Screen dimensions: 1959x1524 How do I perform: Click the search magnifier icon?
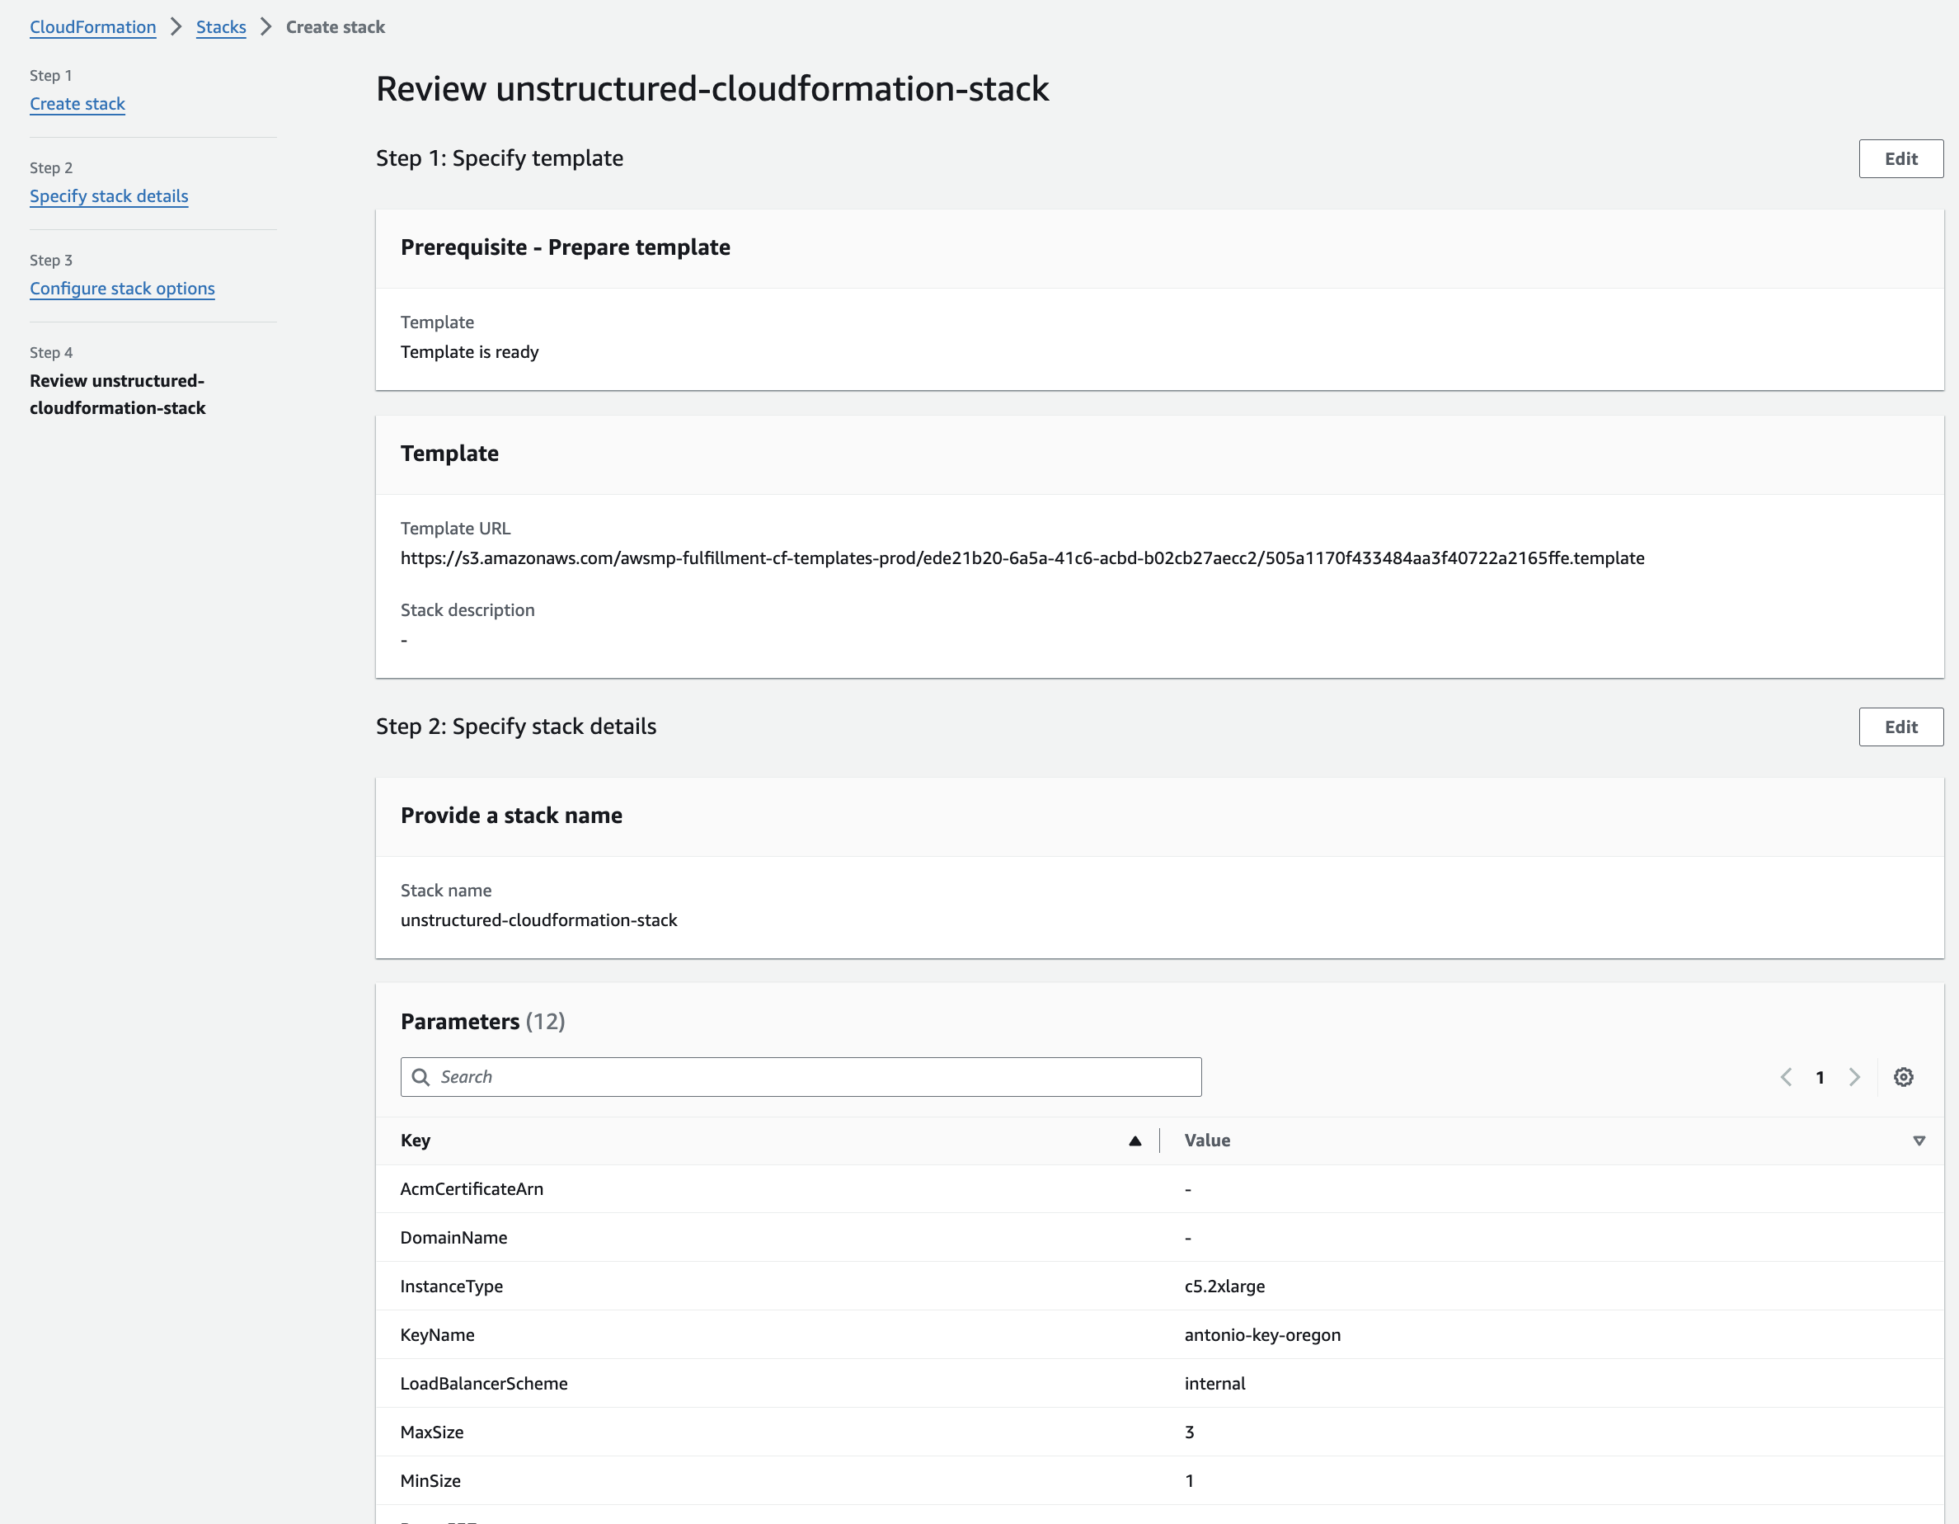pos(420,1076)
